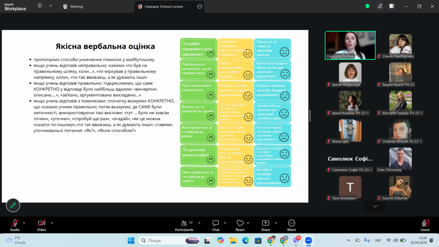Expand the video settings arrow
This screenshot has height=247, width=439.
[52, 223]
